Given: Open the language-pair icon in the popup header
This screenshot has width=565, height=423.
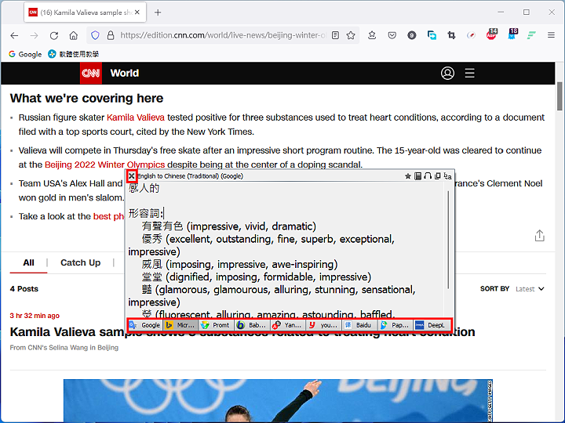Looking at the screenshot, I should pyautogui.click(x=447, y=176).
